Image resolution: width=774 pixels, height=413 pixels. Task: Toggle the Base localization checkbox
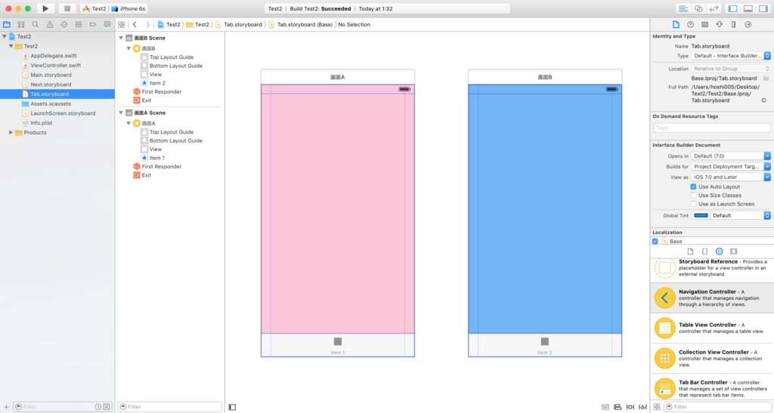click(x=655, y=241)
